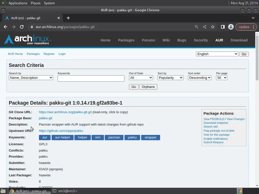Click the browser forward arrow
The height and width of the screenshot is (194, 259).
point(14,27)
